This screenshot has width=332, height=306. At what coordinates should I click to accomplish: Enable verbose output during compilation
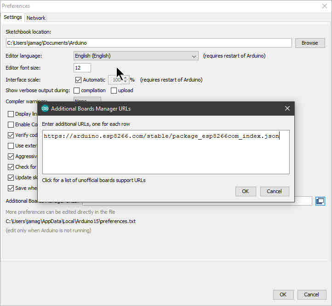(76, 91)
